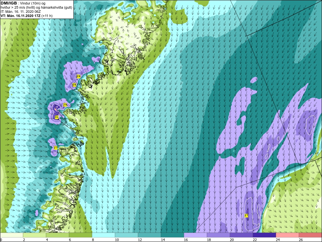Click the legend number 10
The height and width of the screenshot is (242, 322).
pyautogui.click(x=117, y=240)
